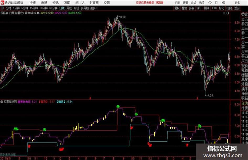Expand sub-chart indicator dropdown beside 股票指标网
The height and width of the screenshot is (160, 248).
pyautogui.click(x=2, y=102)
